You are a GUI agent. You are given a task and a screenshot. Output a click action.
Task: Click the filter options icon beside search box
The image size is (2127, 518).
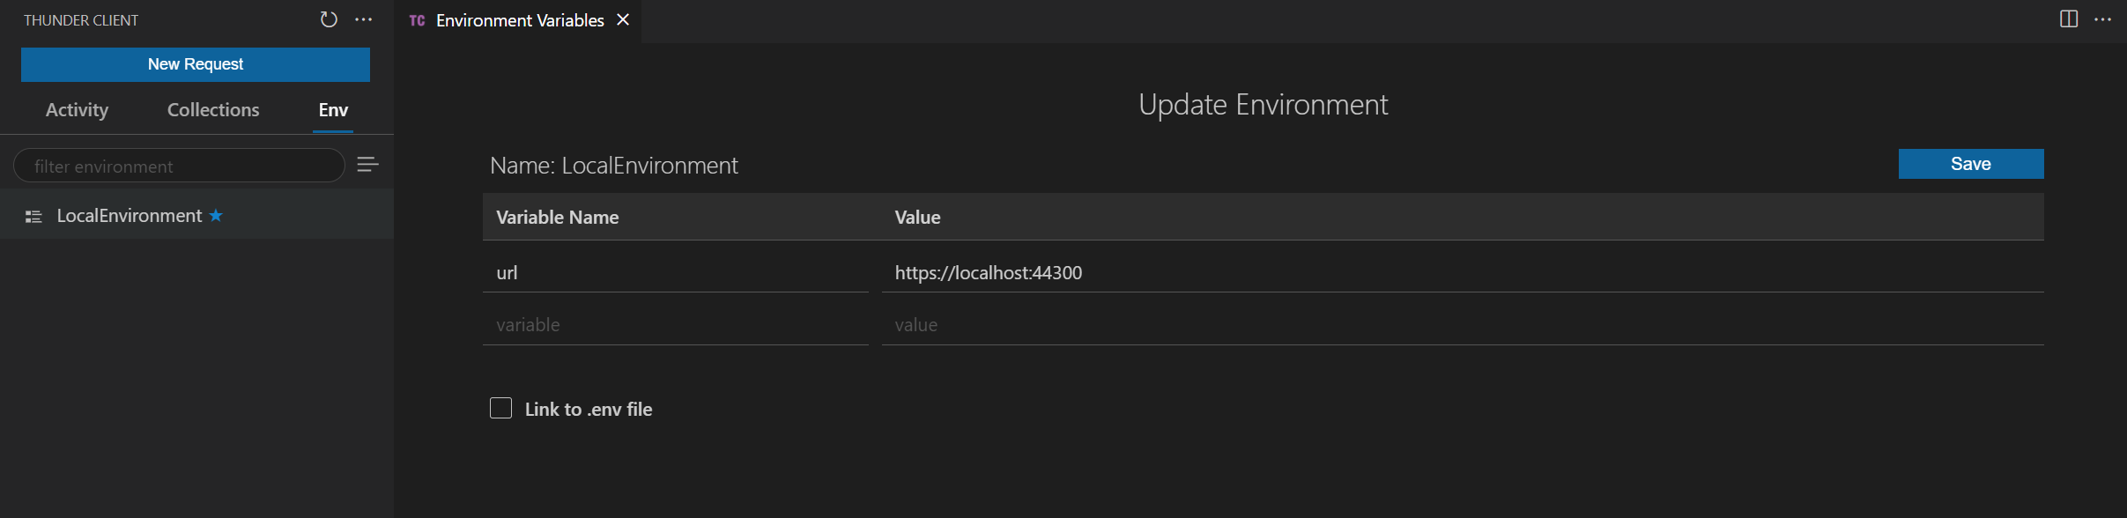click(x=367, y=164)
